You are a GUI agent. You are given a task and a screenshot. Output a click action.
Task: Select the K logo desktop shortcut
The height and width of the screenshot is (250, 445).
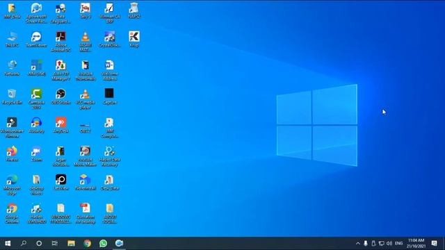(x=134, y=40)
